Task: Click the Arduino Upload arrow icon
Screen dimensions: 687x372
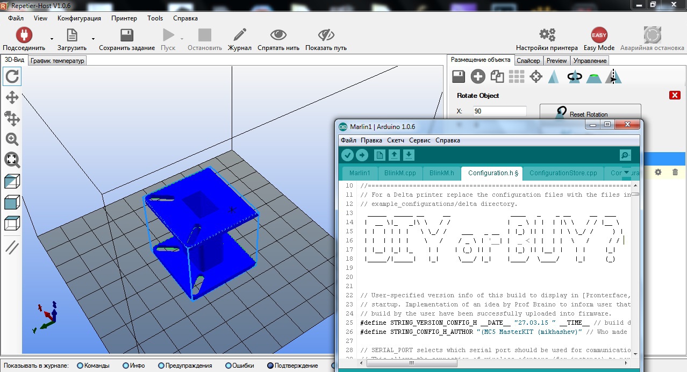Action: (x=362, y=155)
